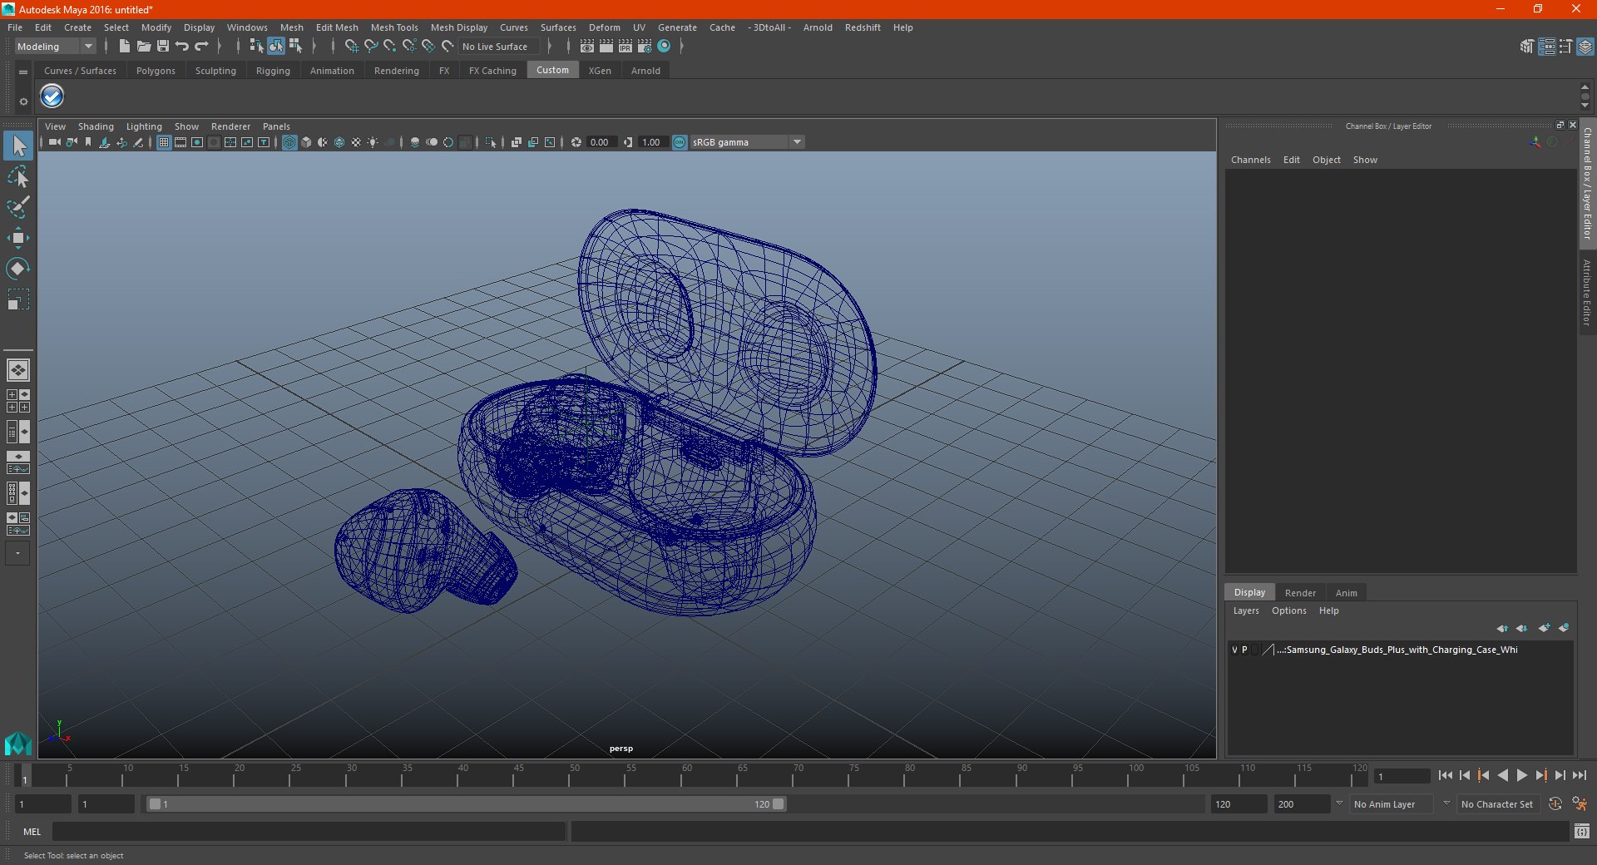Screen dimensions: 1597x865
Task: Activate the Lasso Select tool
Action: [x=18, y=176]
